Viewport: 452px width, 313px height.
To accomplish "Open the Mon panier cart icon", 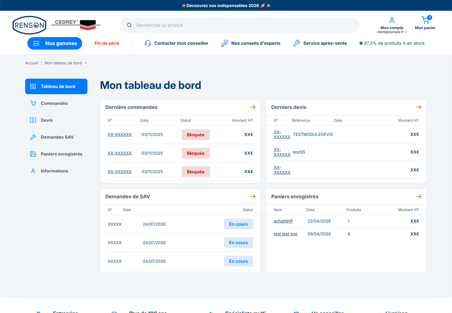I will (x=426, y=20).
